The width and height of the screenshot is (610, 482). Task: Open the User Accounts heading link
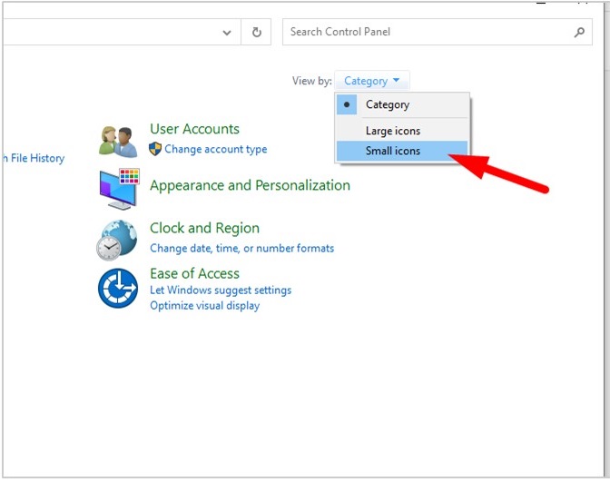click(194, 129)
